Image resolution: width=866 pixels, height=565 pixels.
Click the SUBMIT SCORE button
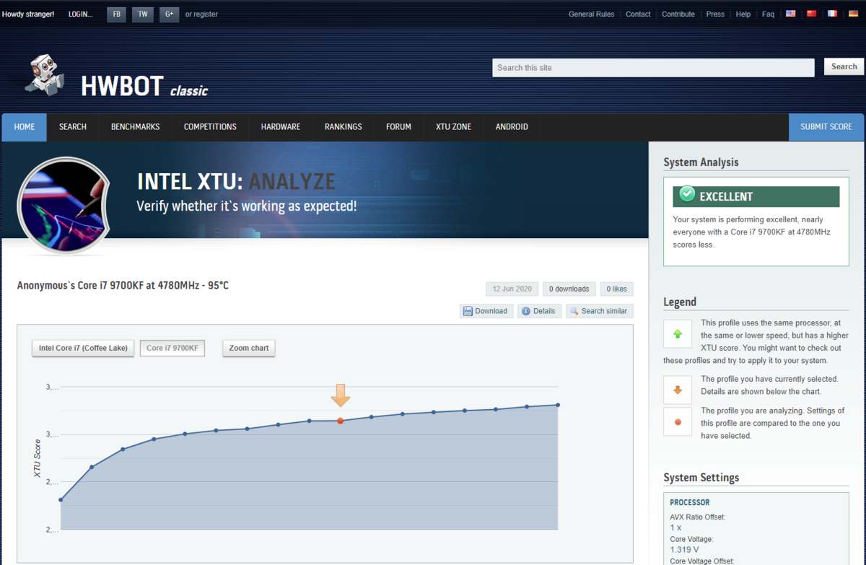point(826,127)
